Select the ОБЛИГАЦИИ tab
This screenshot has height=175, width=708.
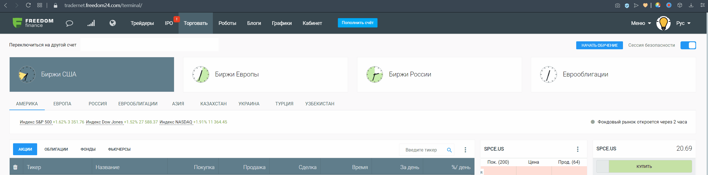pos(56,149)
